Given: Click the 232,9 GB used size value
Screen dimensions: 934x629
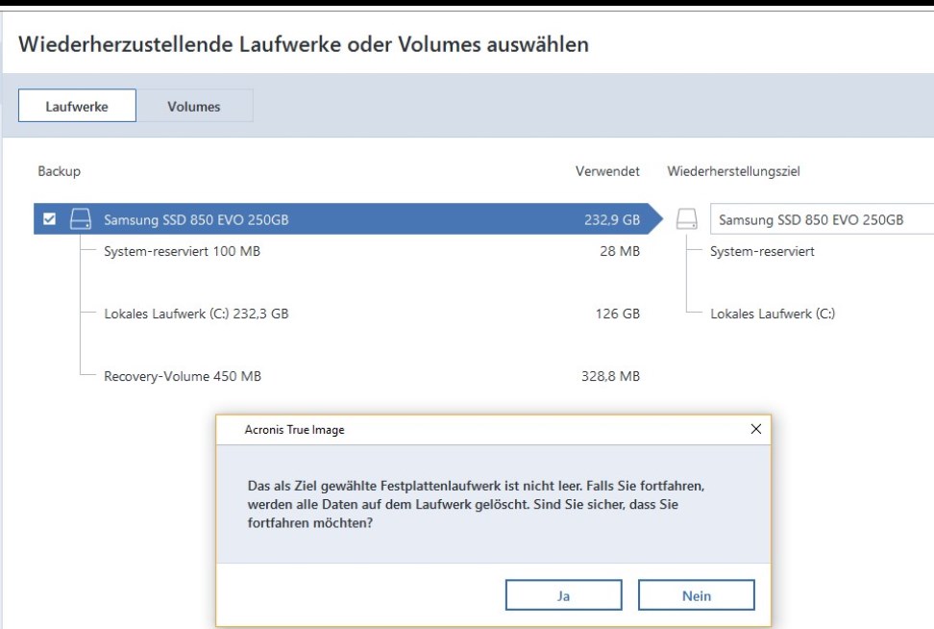Looking at the screenshot, I should [x=611, y=219].
